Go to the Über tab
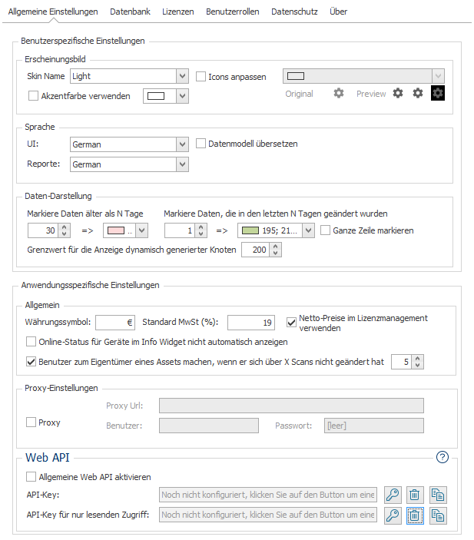This screenshot has height=540, width=474. (338, 12)
